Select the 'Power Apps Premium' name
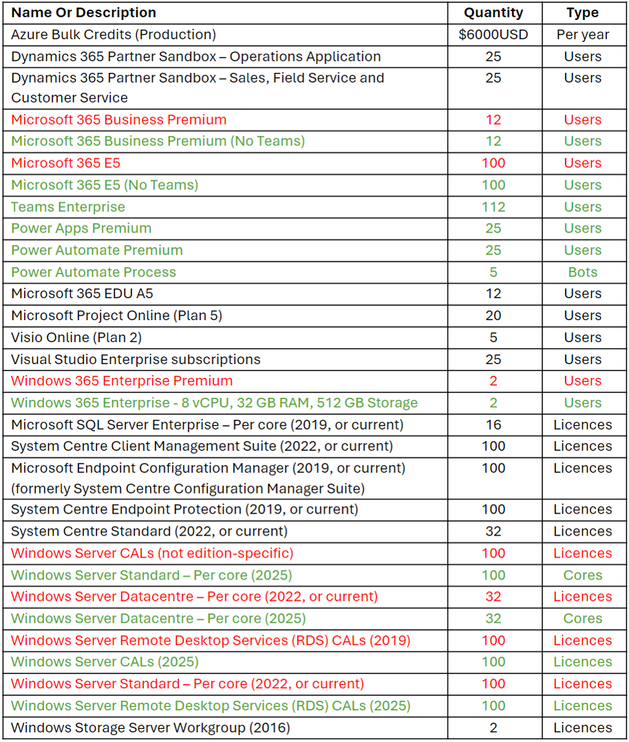 coord(81,228)
